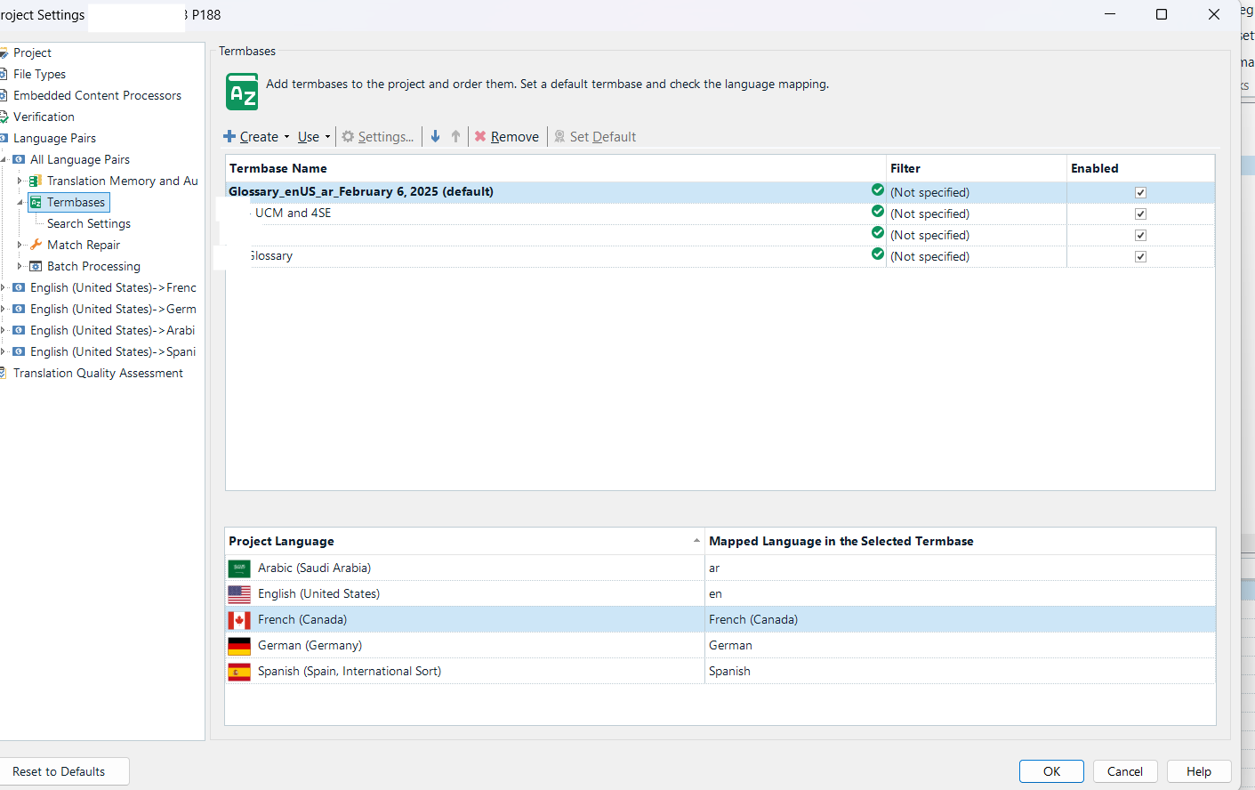
Task: Click mapped language cell 'Spanish'
Action: [x=960, y=671]
